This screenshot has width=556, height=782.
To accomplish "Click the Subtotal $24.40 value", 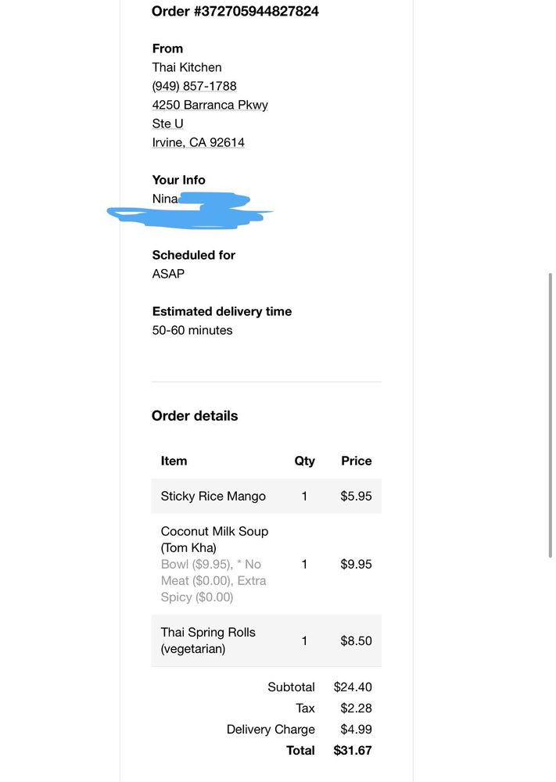I will [x=353, y=687].
